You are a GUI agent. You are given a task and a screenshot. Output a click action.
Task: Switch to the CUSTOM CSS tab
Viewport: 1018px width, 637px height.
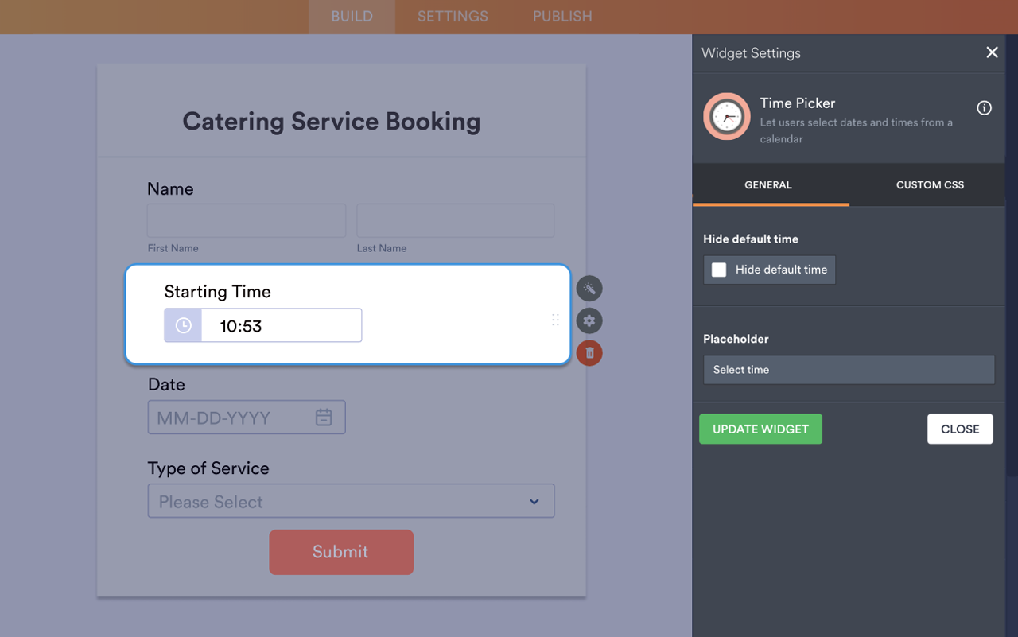pyautogui.click(x=929, y=184)
